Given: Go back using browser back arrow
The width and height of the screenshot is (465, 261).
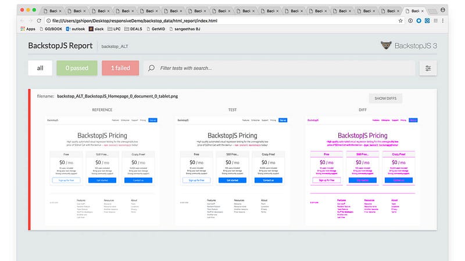Looking at the screenshot, I should point(22,21).
